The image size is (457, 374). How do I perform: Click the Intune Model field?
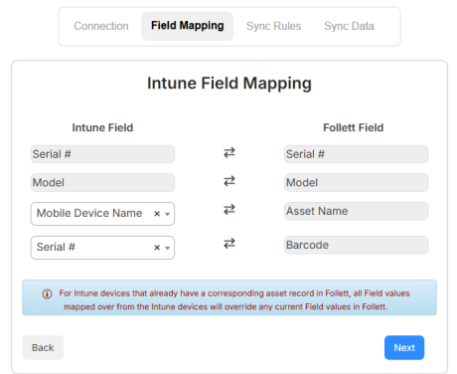click(x=102, y=183)
